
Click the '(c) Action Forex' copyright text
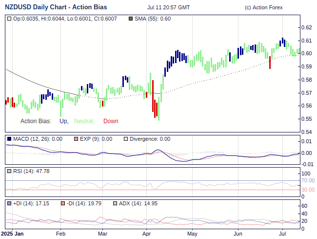(263, 8)
